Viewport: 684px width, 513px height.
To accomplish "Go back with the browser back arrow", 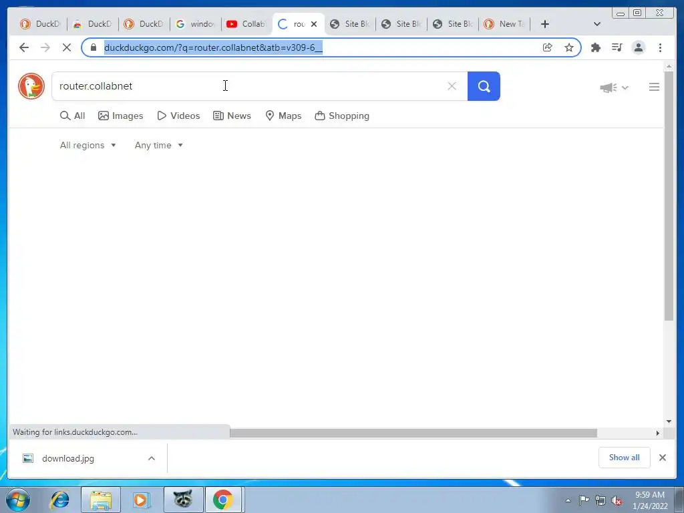I will (x=24, y=47).
